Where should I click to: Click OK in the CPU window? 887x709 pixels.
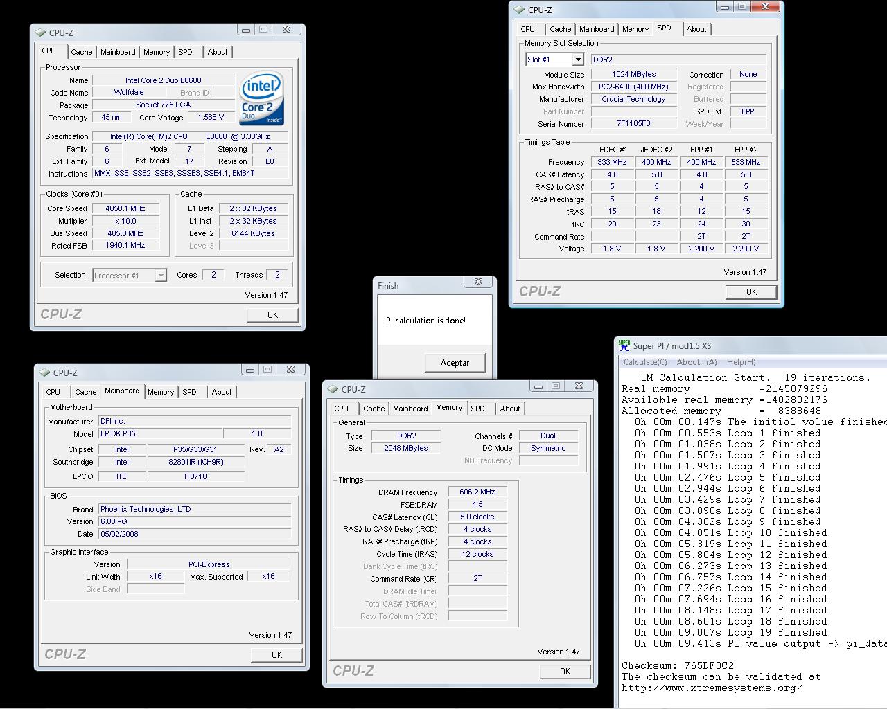click(x=272, y=314)
